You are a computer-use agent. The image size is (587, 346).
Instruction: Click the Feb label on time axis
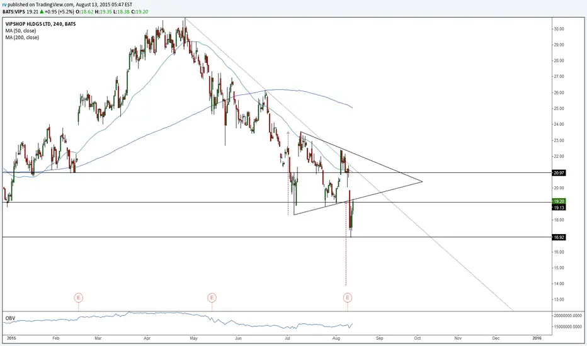click(x=56, y=338)
